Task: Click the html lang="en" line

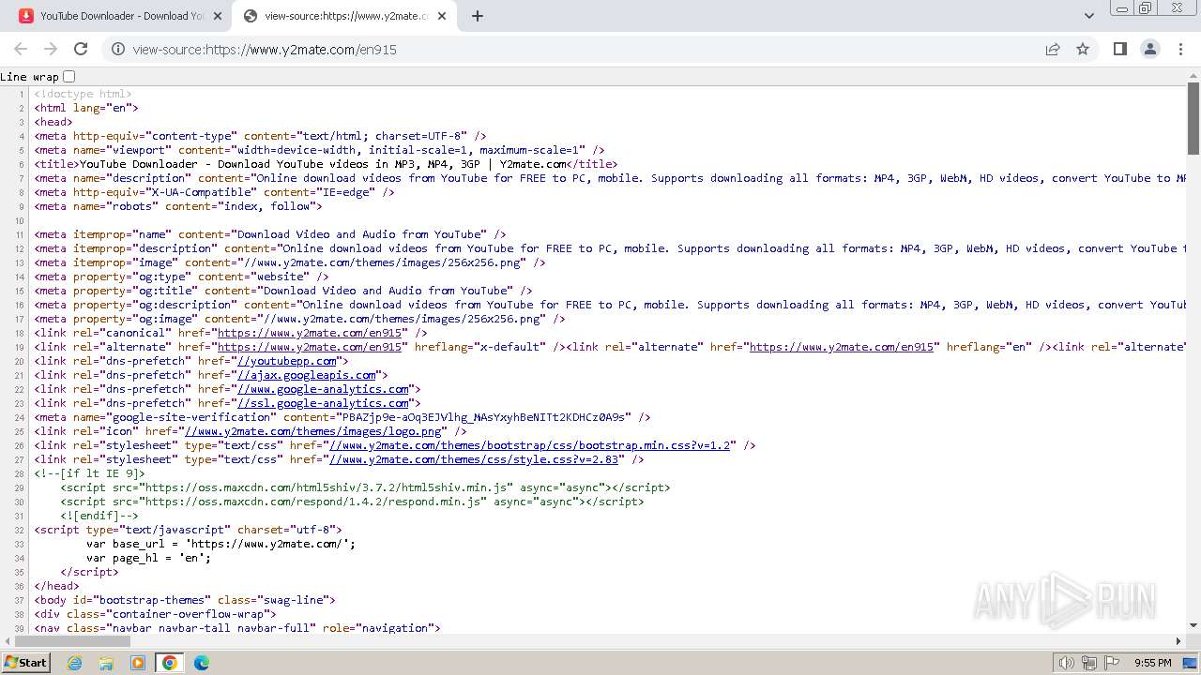Action: 86,108
